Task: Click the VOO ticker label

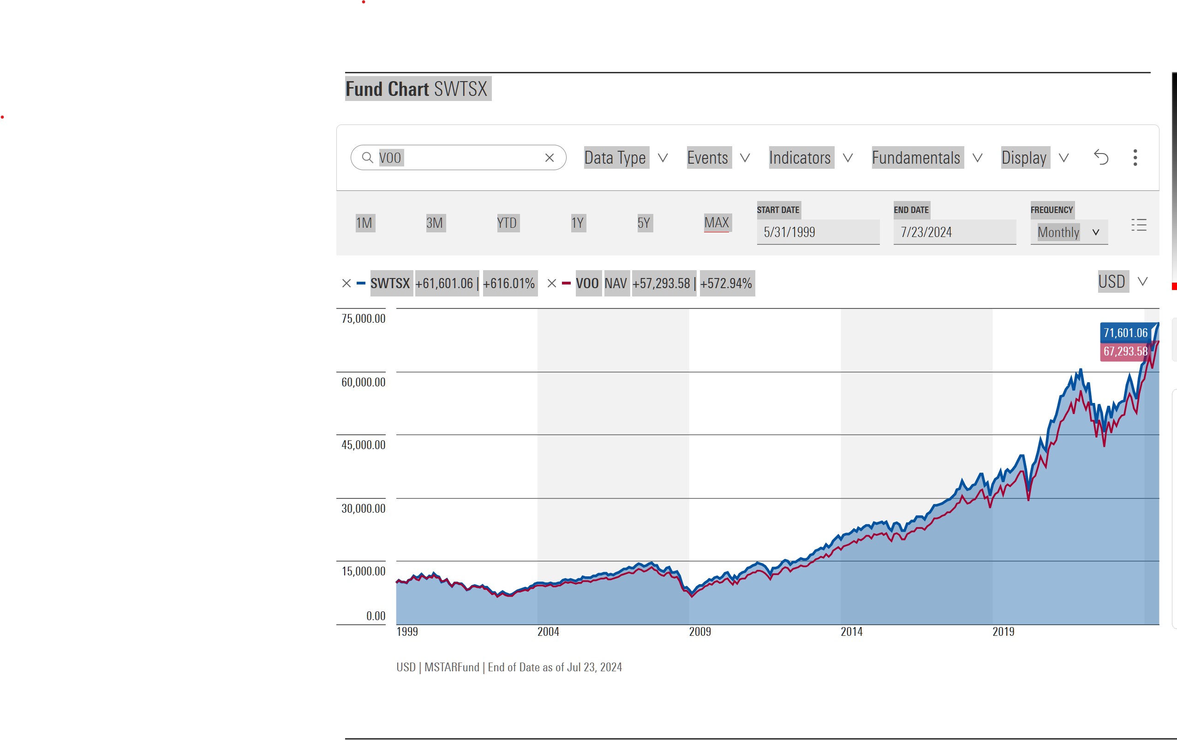Action: pyautogui.click(x=588, y=283)
